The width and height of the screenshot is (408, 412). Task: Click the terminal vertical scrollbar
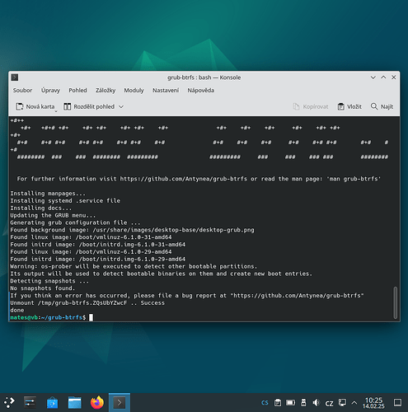point(396,302)
